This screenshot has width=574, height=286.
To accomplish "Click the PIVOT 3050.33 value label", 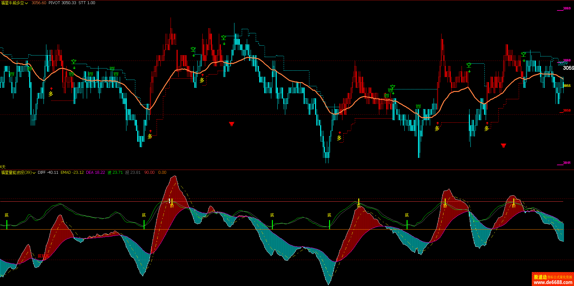I will pyautogui.click(x=62, y=3).
